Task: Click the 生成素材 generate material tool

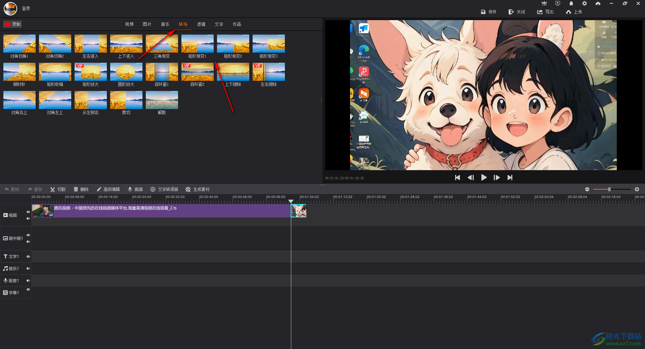Action: point(198,189)
